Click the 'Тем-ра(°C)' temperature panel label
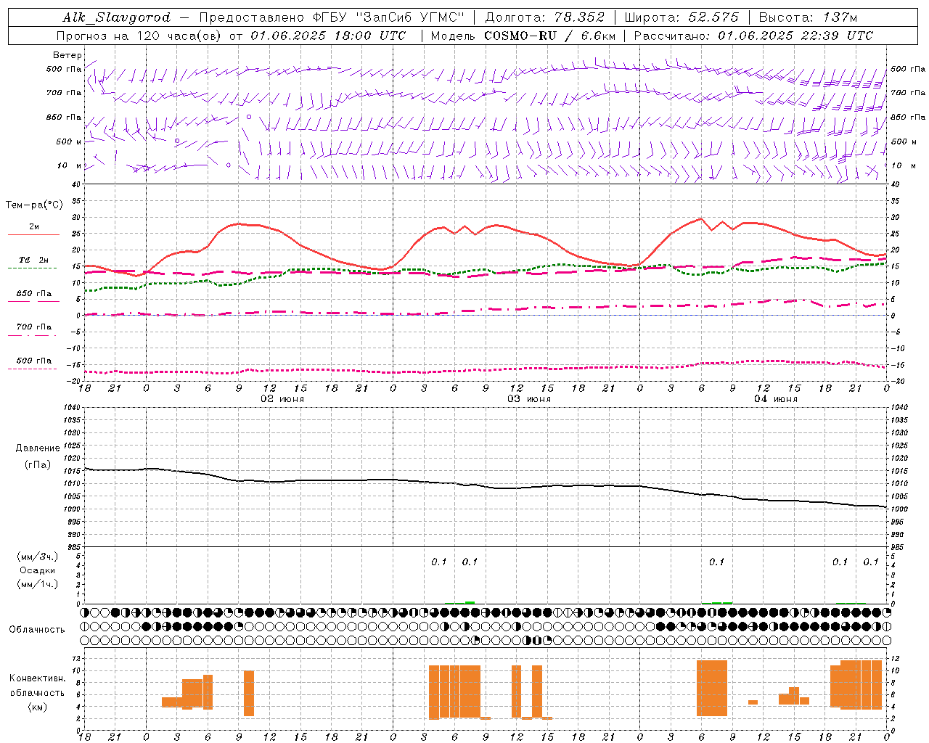 point(35,205)
